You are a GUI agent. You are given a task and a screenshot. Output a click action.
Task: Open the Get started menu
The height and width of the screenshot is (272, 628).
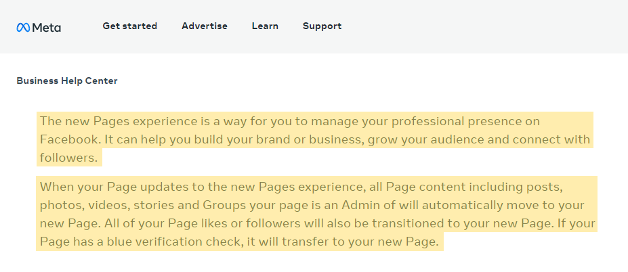(x=130, y=26)
